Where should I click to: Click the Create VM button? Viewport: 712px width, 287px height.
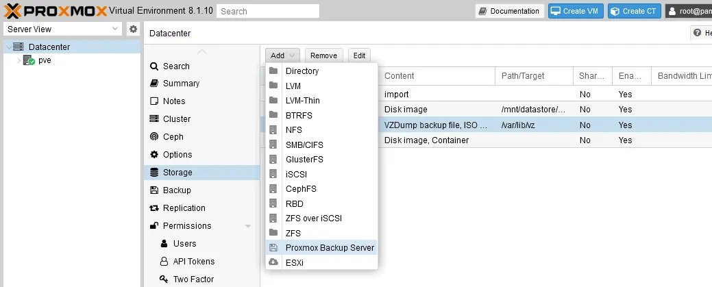(x=576, y=12)
